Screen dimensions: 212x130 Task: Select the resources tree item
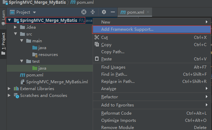(48, 55)
